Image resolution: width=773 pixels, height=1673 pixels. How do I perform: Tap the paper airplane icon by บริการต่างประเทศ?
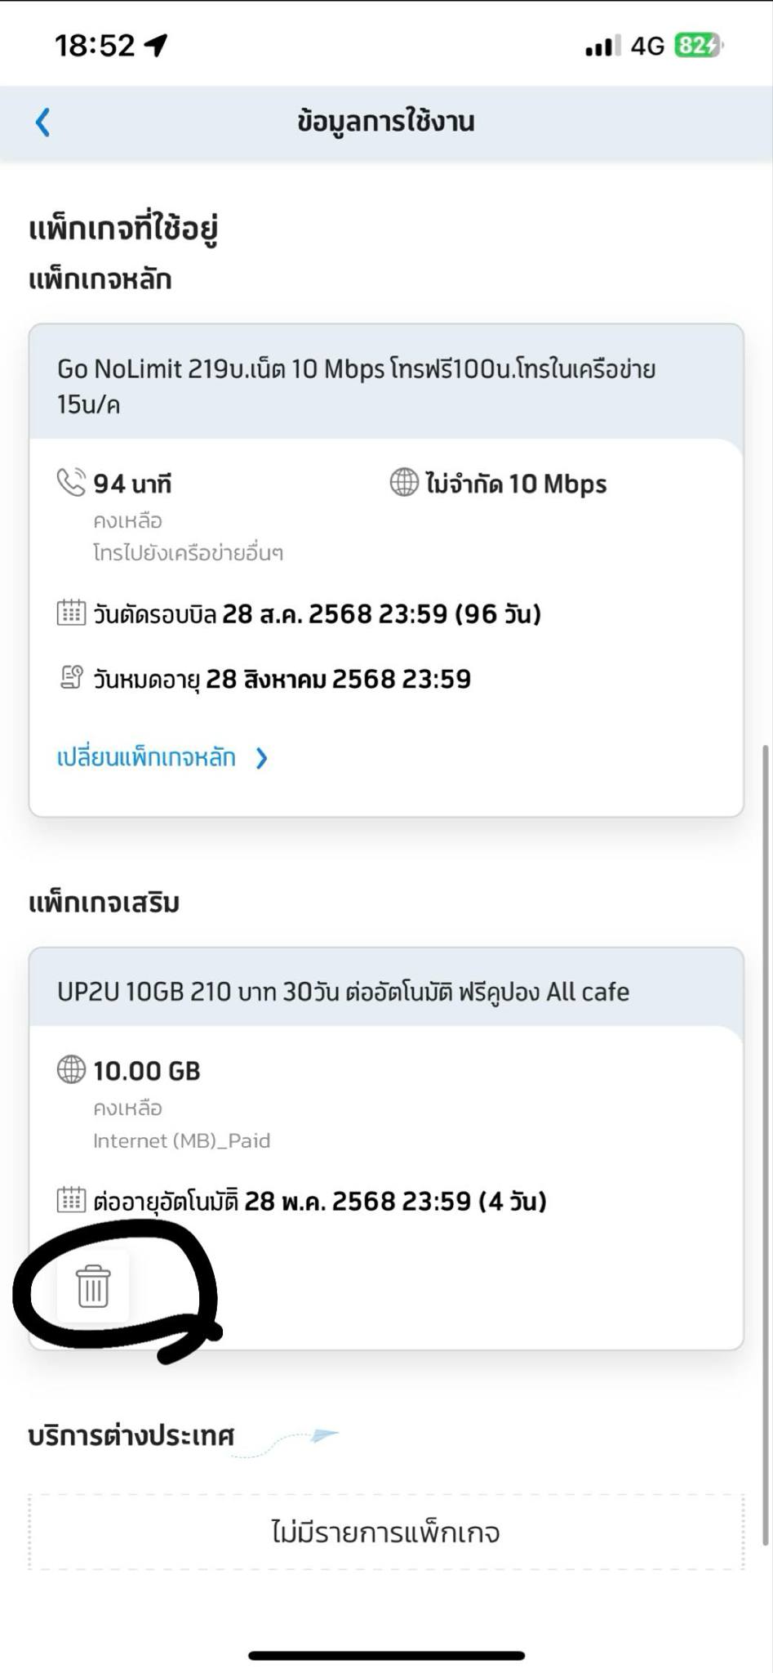[x=325, y=1434]
